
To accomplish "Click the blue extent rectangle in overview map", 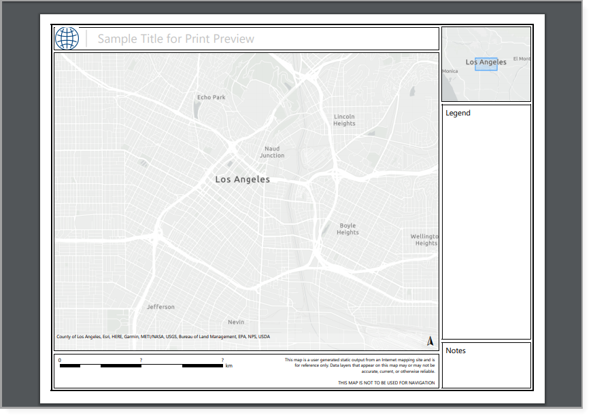I will (486, 67).
